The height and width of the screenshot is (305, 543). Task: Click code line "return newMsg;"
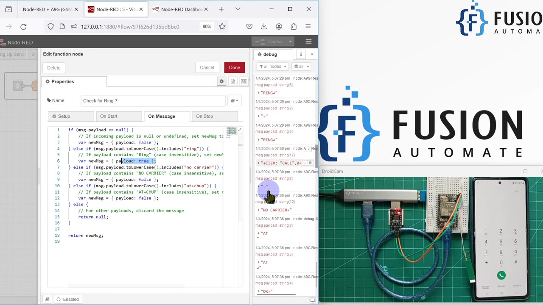[86, 235]
